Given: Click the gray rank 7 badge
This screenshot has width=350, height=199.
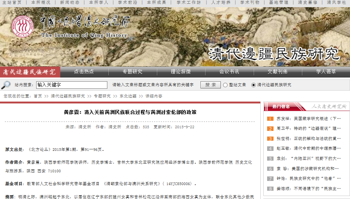Looking at the screenshot, I should [x=270, y=179].
